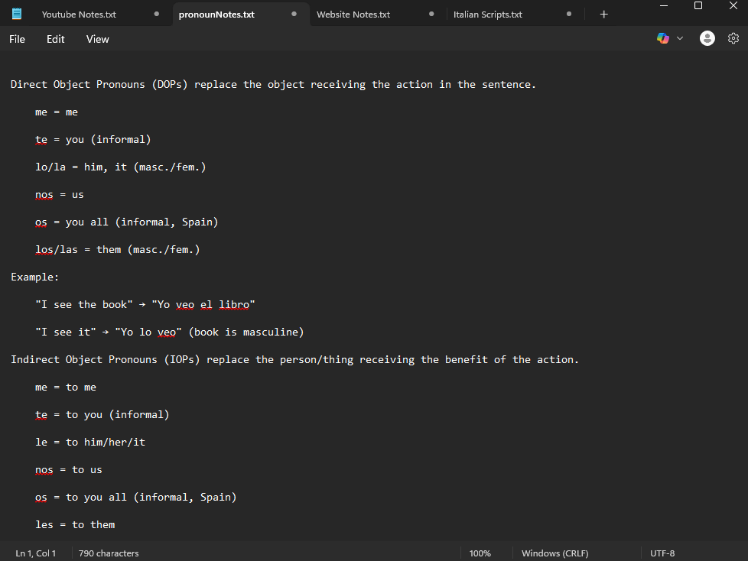Switch to the Website Notes.txt tab
This screenshot has width=748, height=561.
tap(353, 15)
